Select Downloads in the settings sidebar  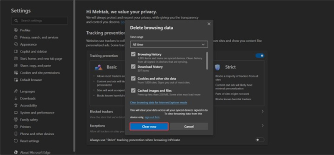click(28, 98)
